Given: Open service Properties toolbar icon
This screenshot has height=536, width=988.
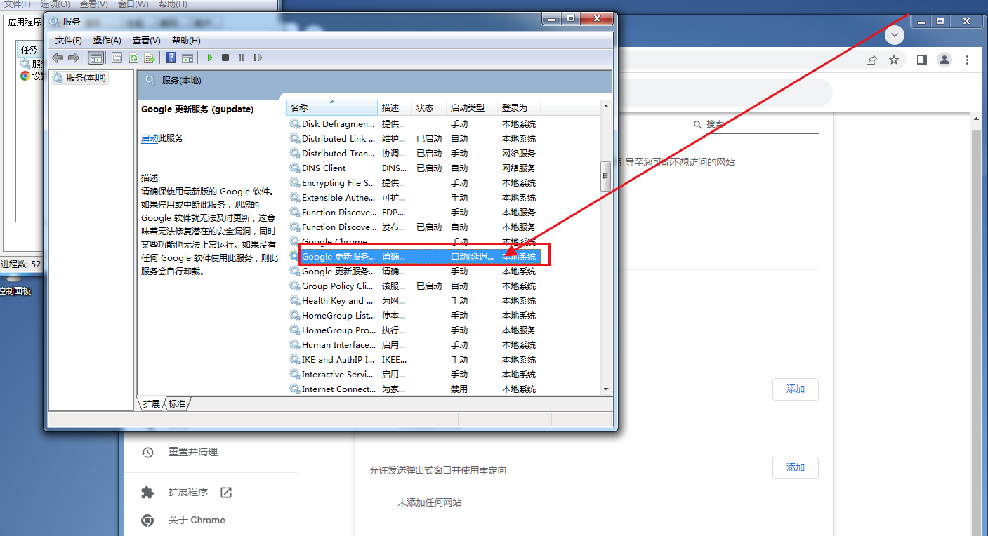Looking at the screenshot, I should point(117,58).
